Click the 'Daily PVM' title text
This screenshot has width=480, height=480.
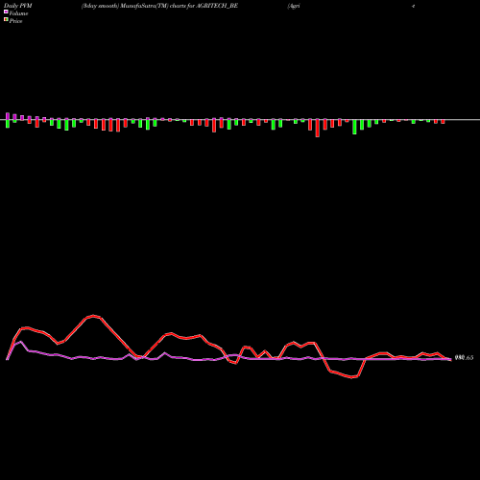18,6
